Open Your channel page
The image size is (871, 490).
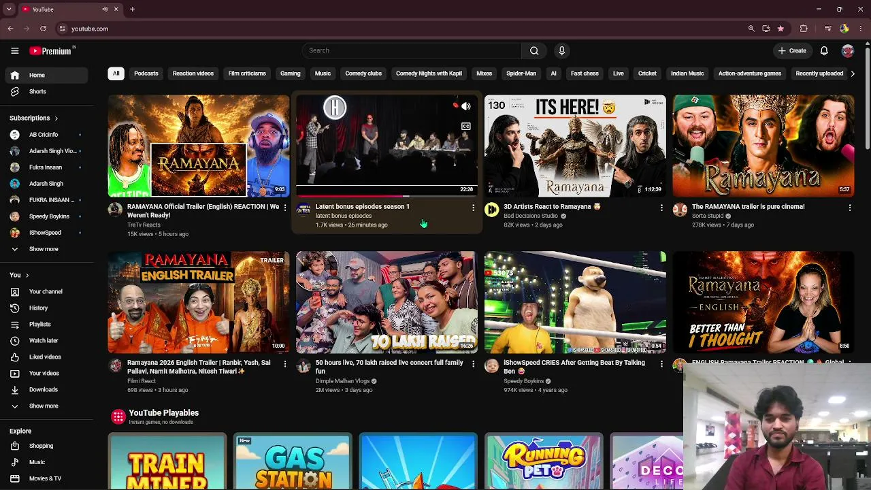coord(46,291)
